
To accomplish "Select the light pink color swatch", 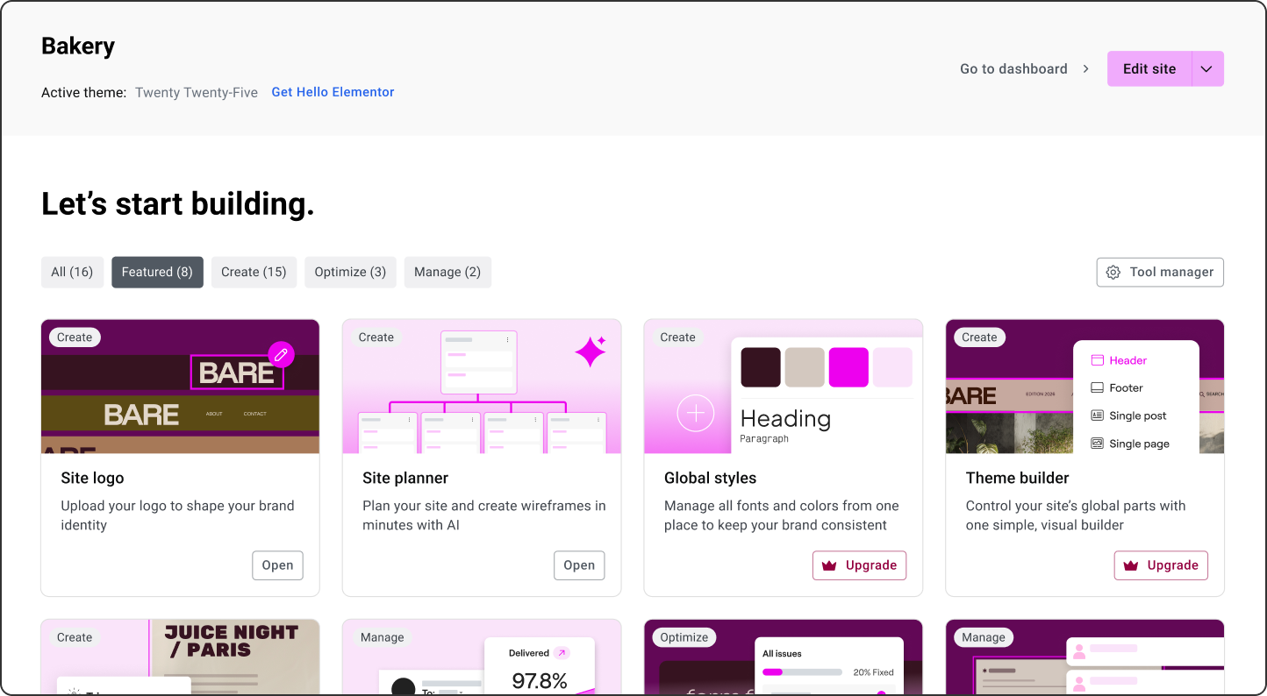I will pos(892,367).
